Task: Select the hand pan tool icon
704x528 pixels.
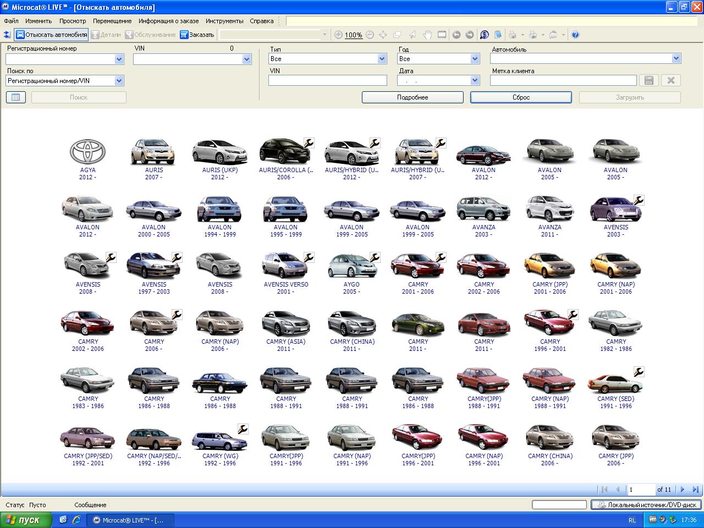Action: pyautogui.click(x=427, y=35)
